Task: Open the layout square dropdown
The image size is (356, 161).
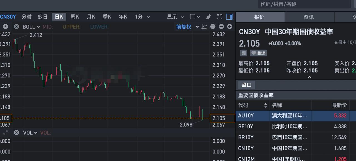Action: 195,17
